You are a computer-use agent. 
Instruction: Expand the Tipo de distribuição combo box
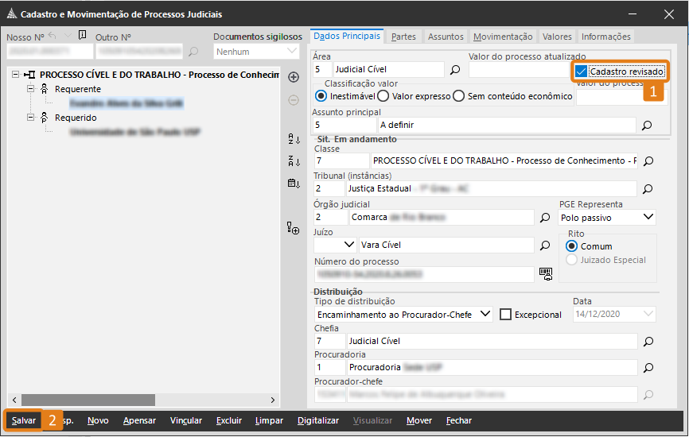[x=485, y=315]
